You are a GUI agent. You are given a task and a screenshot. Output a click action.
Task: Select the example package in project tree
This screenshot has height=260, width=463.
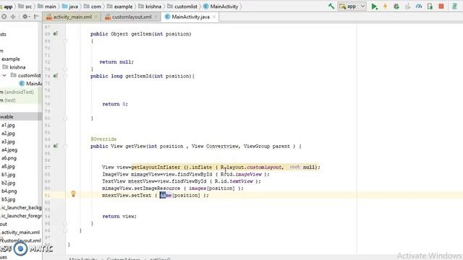click(10, 59)
